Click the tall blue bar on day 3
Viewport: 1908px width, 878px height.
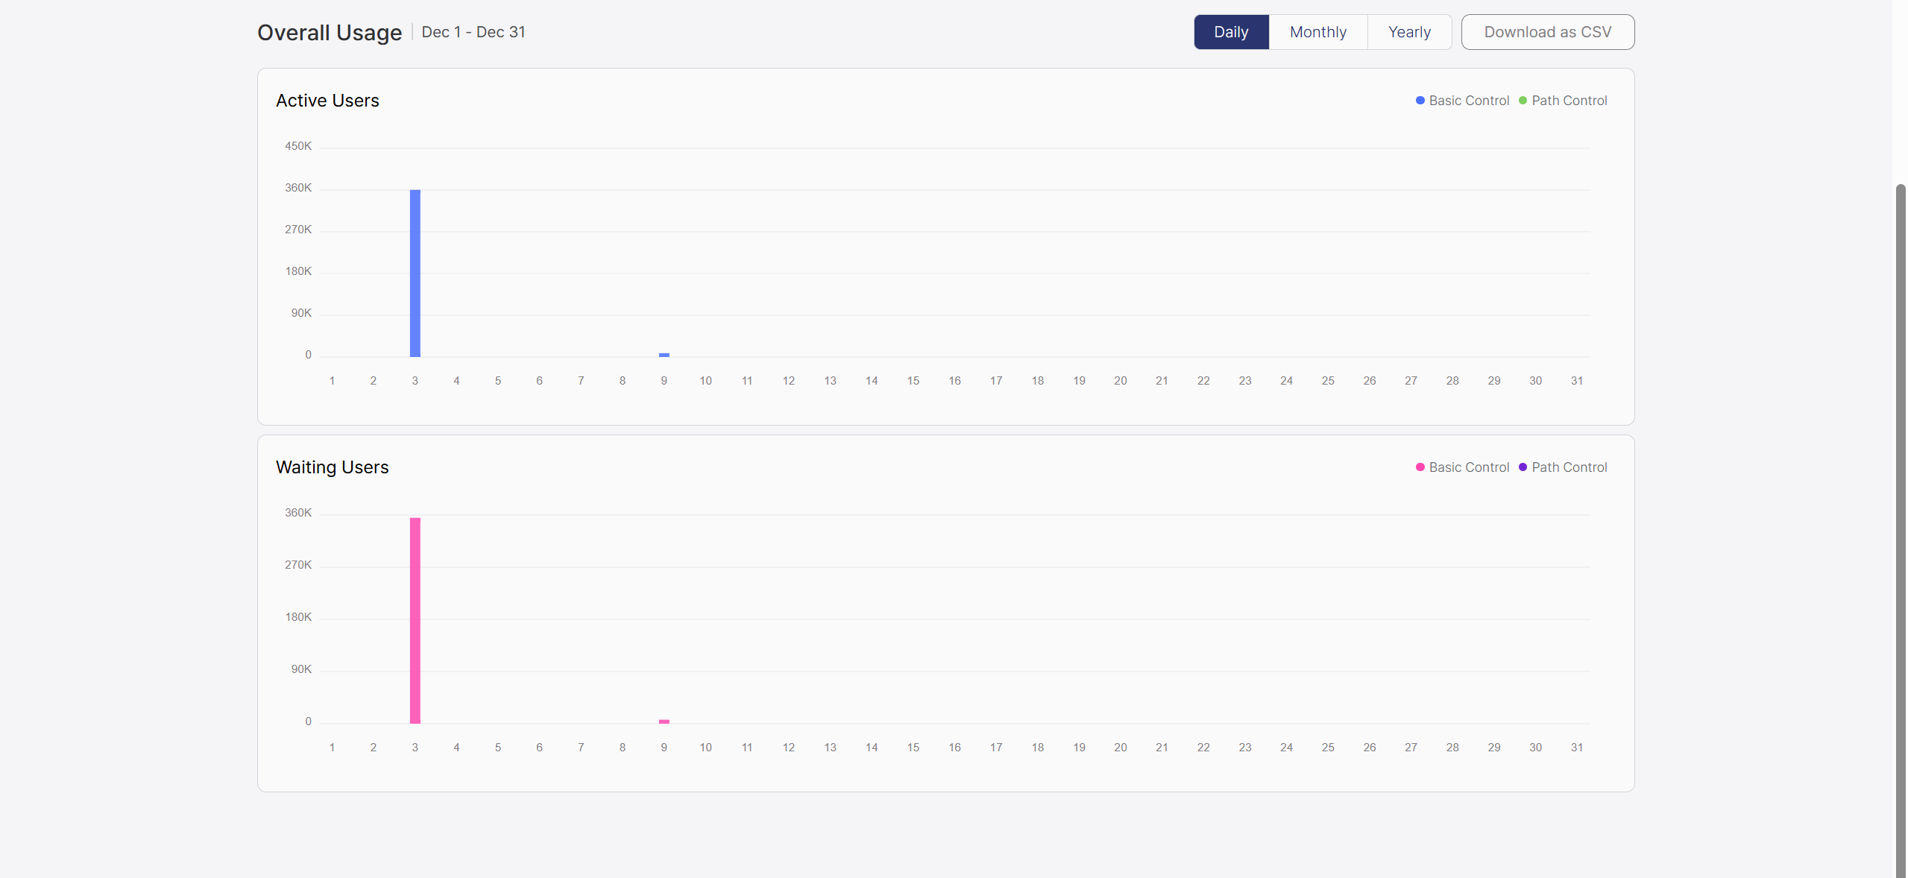click(x=415, y=273)
